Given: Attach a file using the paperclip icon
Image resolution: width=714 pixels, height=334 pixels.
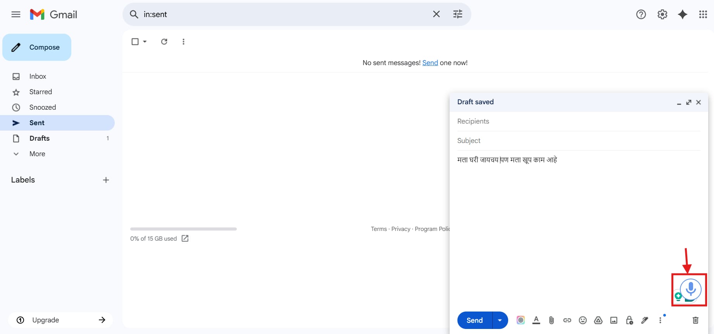Looking at the screenshot, I should tap(552, 320).
